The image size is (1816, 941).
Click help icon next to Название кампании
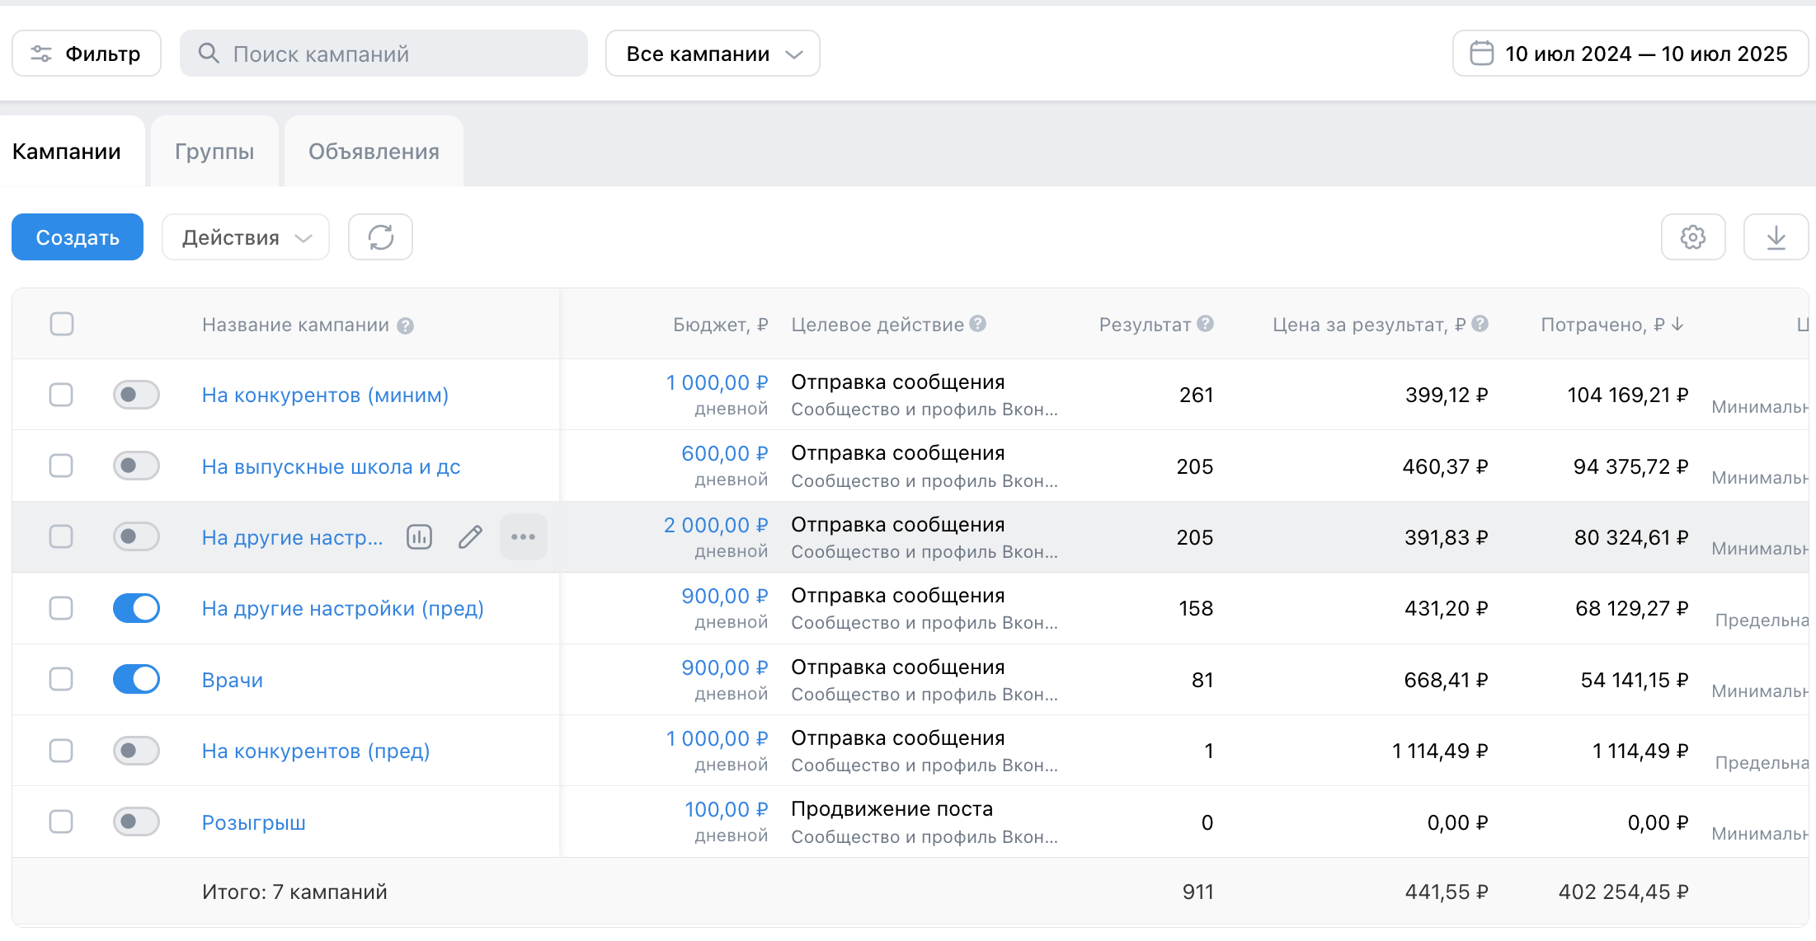(405, 325)
